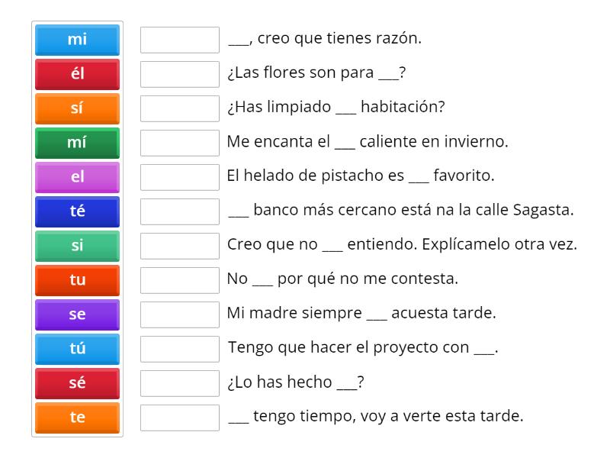
Task: Choose the dark blue 'té' tile
Action: tap(77, 211)
